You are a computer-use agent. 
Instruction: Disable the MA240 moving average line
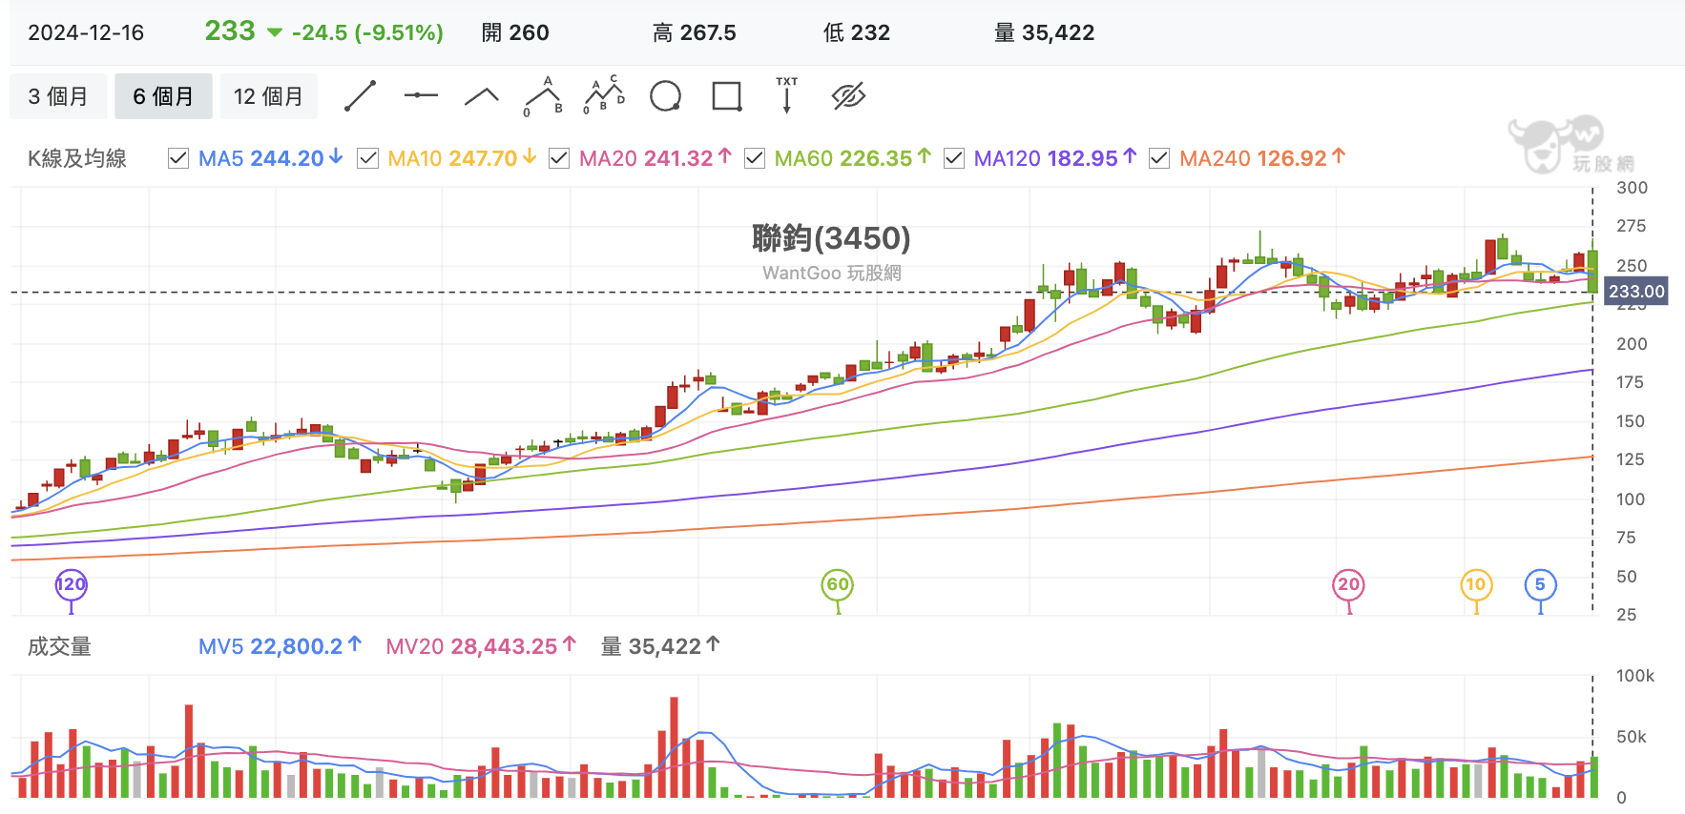pos(1159,158)
